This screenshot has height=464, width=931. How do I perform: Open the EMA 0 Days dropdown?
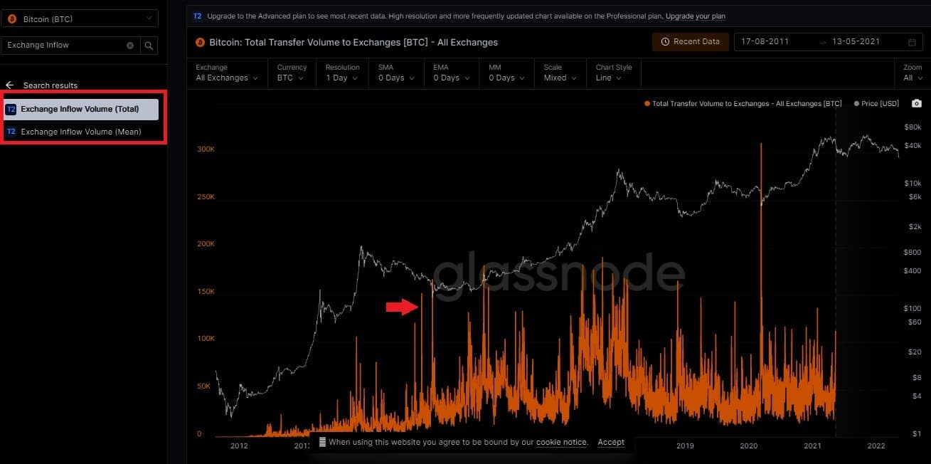point(452,73)
